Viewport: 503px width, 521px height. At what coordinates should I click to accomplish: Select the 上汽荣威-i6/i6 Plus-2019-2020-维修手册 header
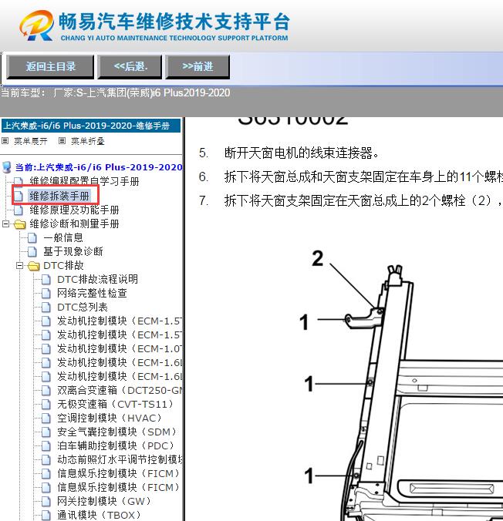point(91,126)
